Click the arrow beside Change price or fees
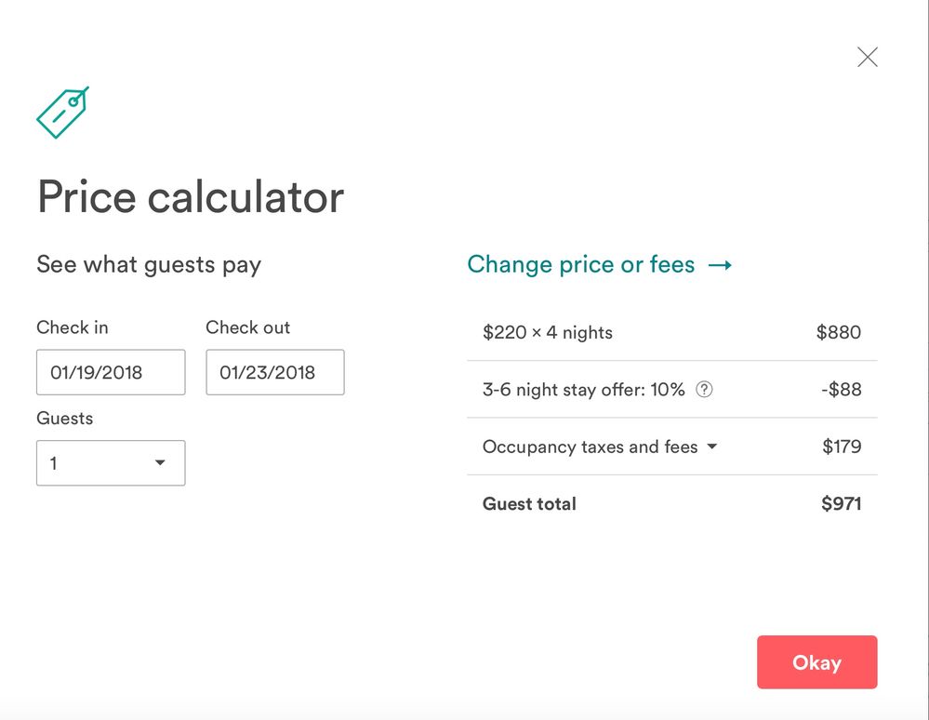 [720, 265]
